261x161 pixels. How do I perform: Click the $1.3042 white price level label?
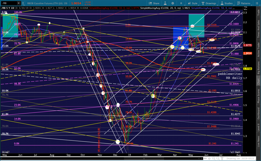tap(236, 133)
